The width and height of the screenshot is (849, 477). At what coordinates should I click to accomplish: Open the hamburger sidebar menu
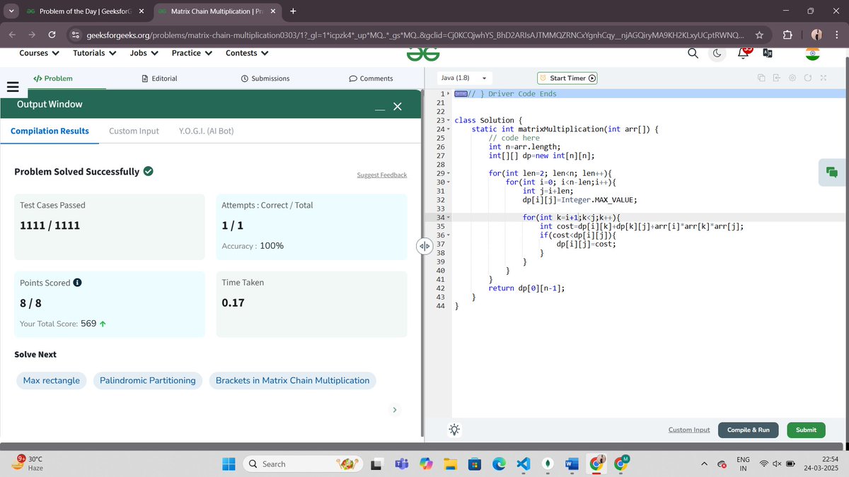tap(12, 87)
